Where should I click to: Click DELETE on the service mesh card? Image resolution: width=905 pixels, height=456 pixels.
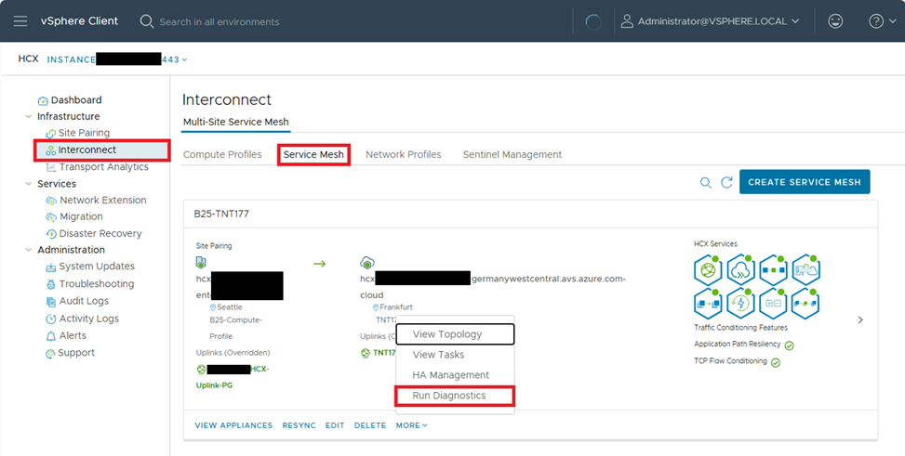coord(370,425)
